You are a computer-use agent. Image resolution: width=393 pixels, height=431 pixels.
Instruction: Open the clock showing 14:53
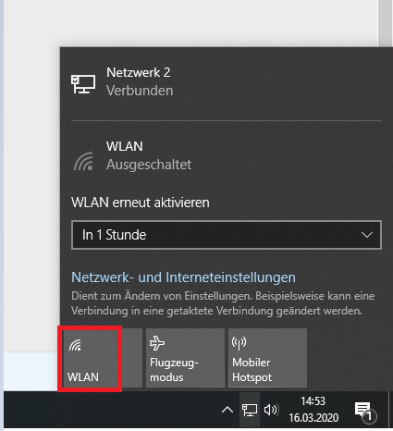tap(313, 401)
